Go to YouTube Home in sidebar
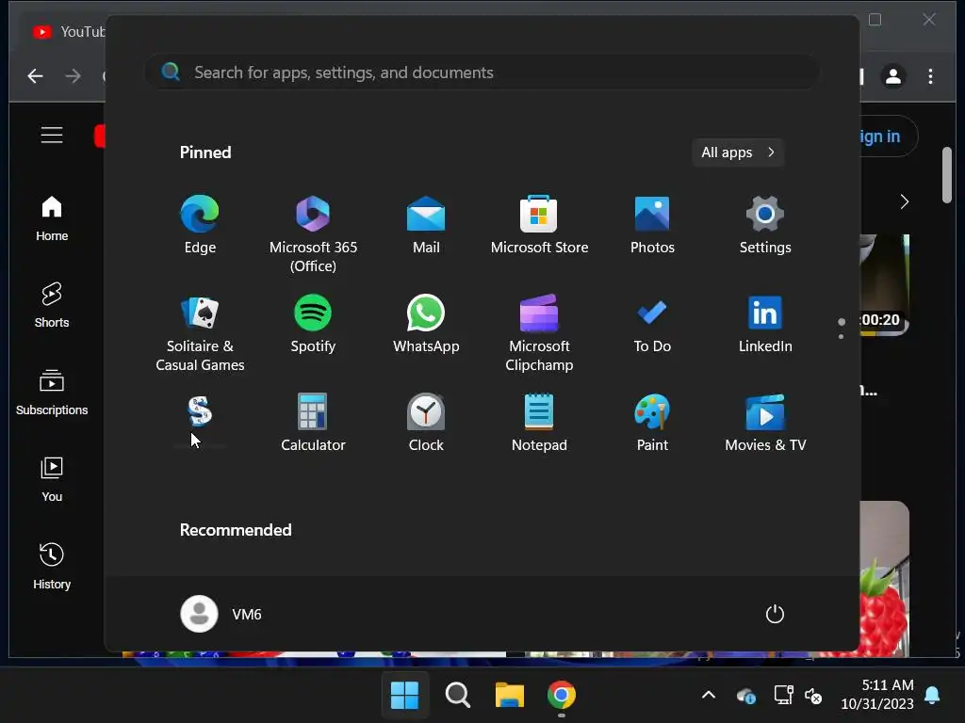Screen dimensions: 965x723 [52, 218]
